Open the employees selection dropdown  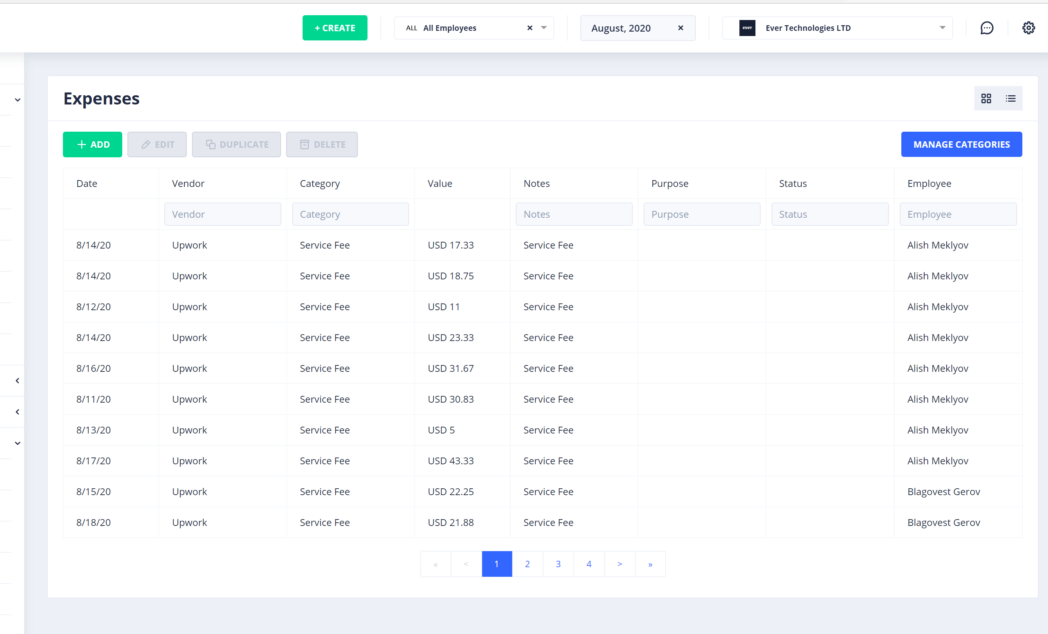pos(543,28)
